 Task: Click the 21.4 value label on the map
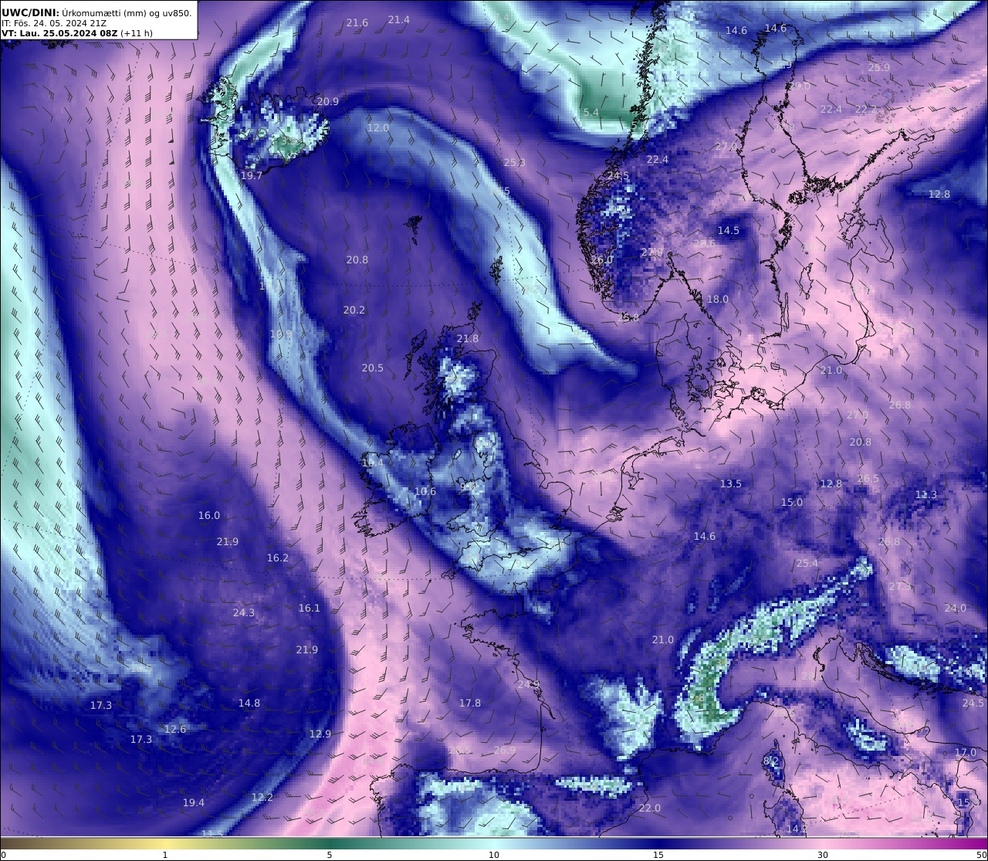(x=399, y=20)
